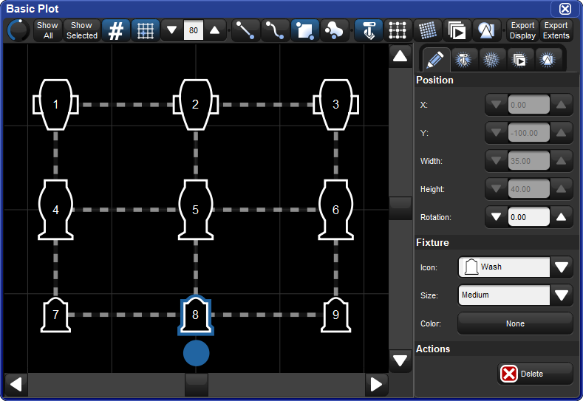Decrease the grid size value
The image size is (583, 401).
click(x=171, y=30)
